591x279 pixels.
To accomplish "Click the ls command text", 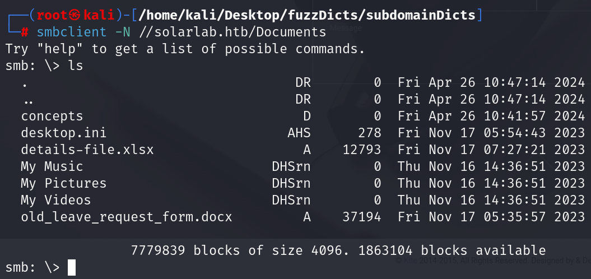I will (76, 66).
